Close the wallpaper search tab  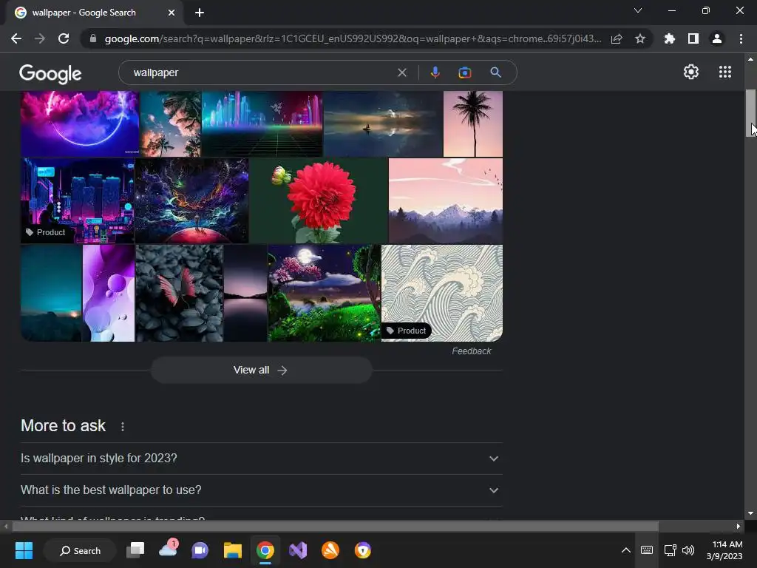click(172, 13)
